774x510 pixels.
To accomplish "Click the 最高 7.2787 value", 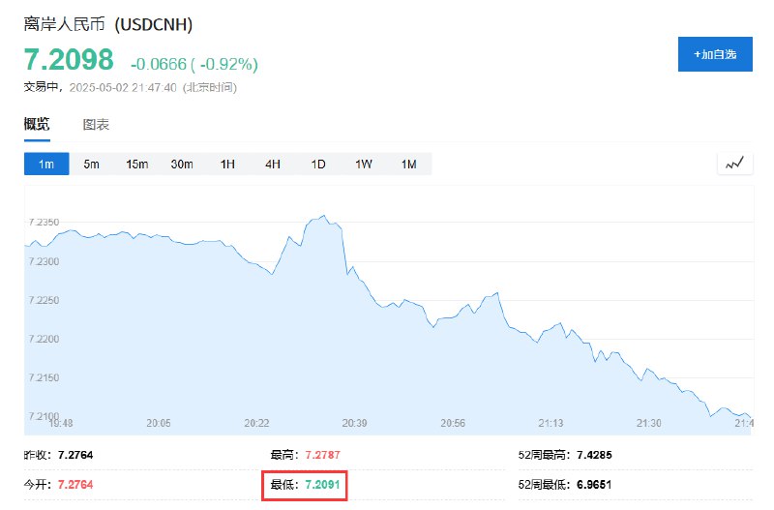I will pos(322,455).
